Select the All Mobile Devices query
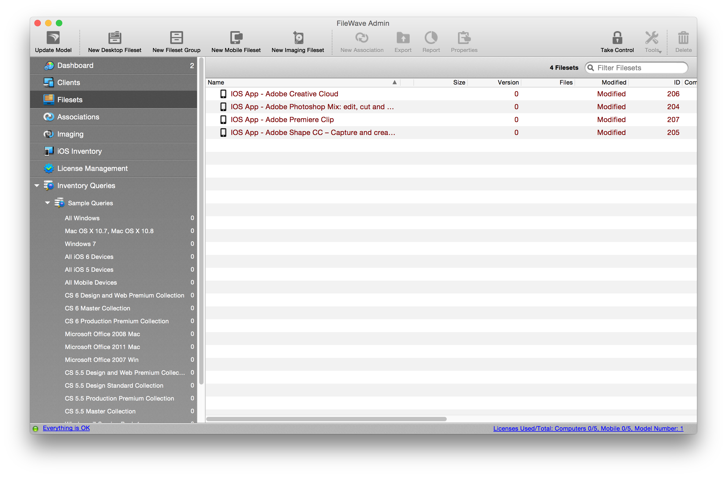Image resolution: width=727 pixels, height=477 pixels. pos(90,282)
